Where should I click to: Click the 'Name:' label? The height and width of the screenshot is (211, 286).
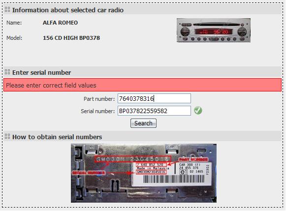tap(14, 23)
